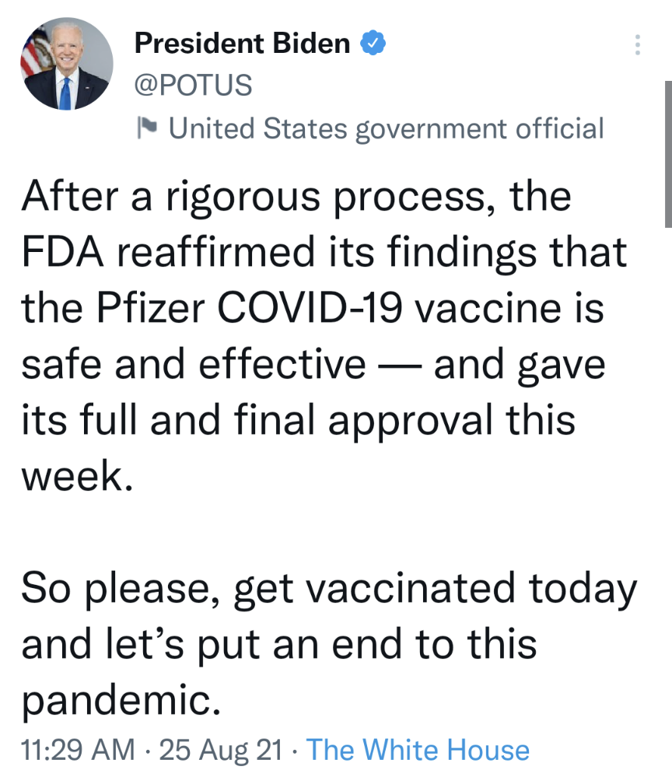The image size is (672, 784).
Task: Open "The White House" source link
Action: coord(418,750)
